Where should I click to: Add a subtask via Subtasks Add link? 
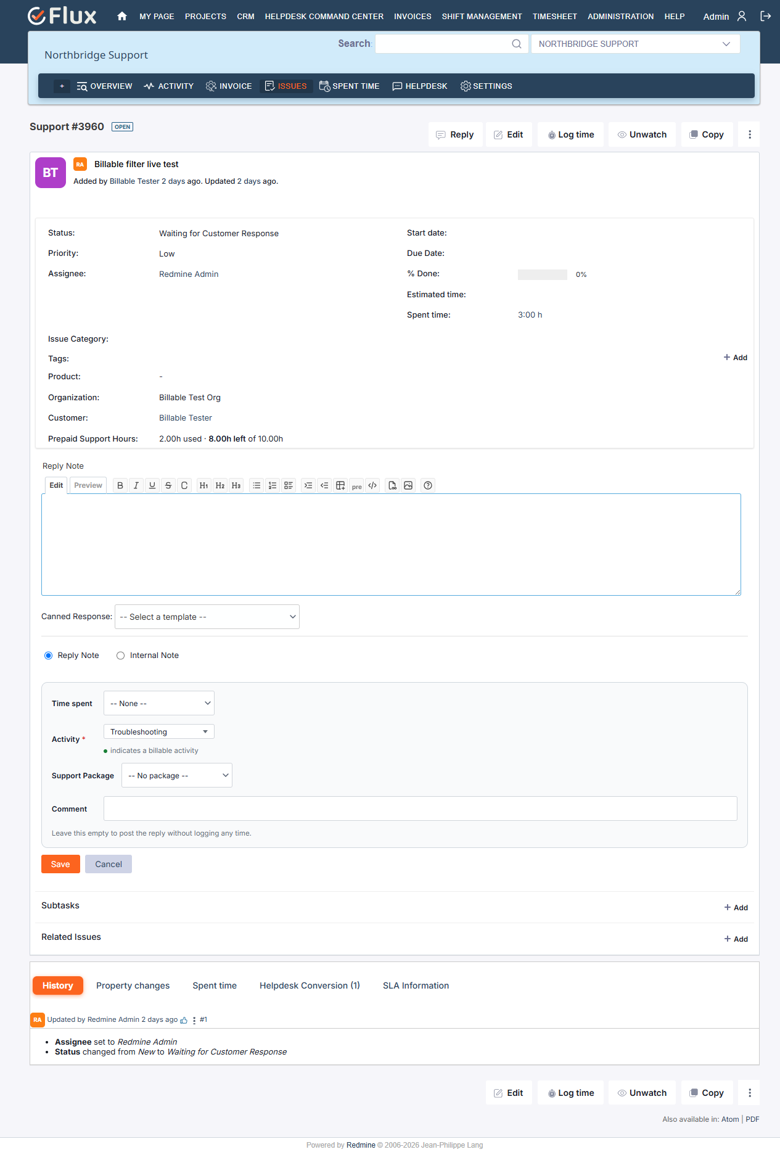click(x=736, y=908)
